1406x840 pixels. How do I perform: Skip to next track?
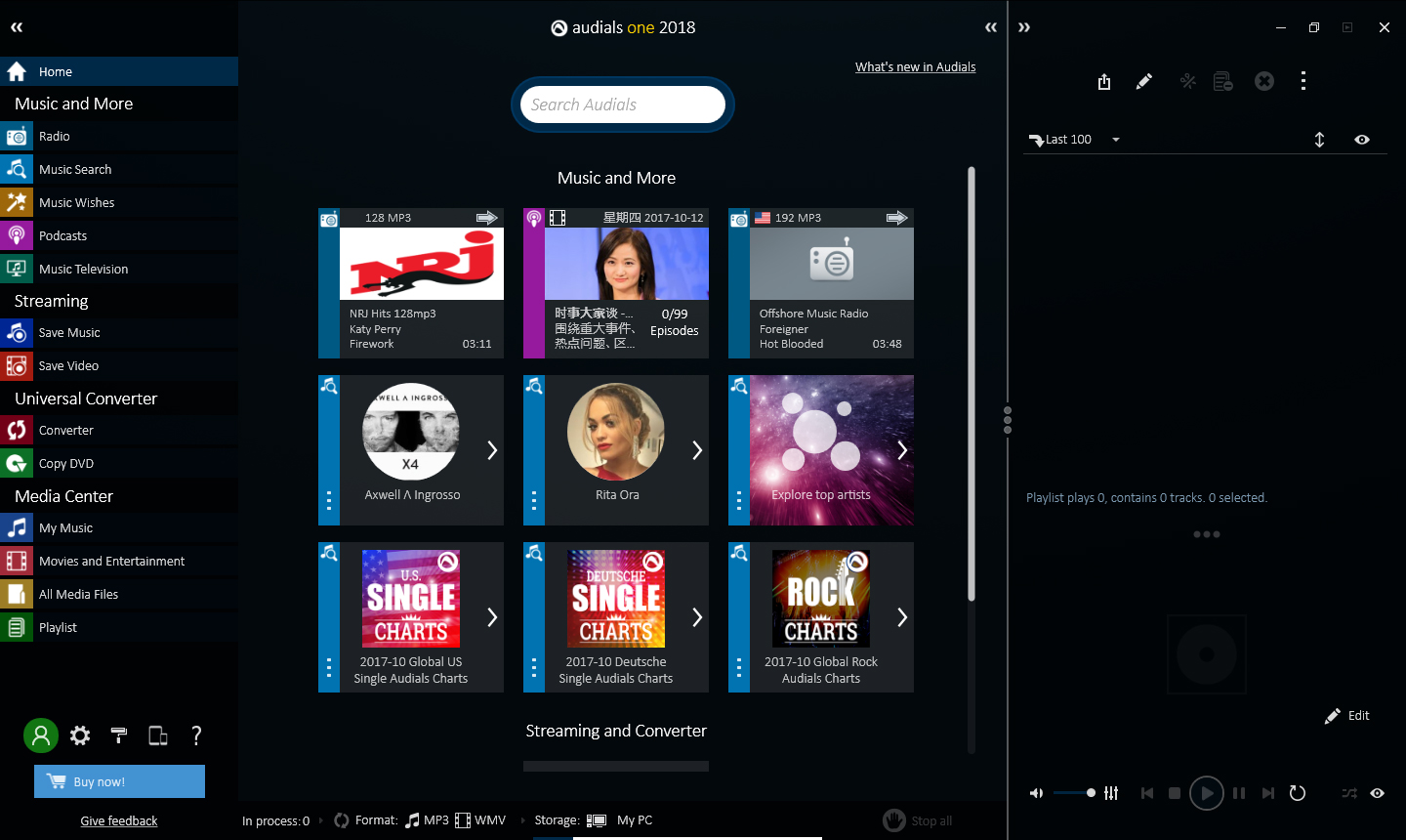(1268, 793)
